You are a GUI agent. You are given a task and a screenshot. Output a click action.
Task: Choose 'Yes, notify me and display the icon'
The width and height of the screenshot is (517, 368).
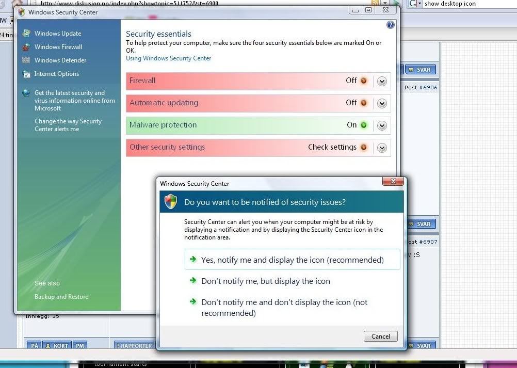point(293,260)
